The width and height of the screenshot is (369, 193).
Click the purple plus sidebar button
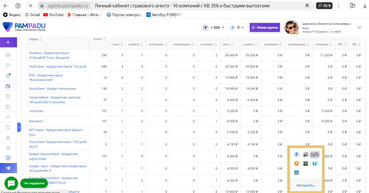pyautogui.click(x=8, y=43)
